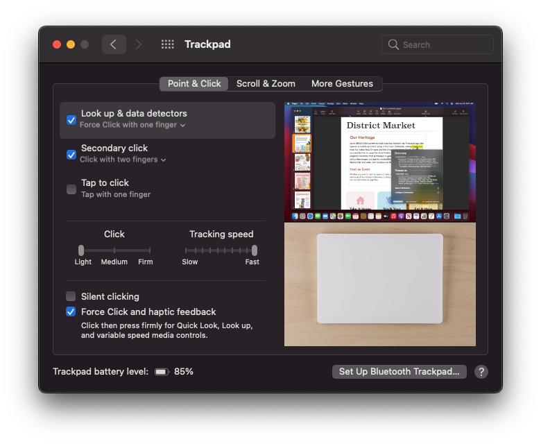
Task: Enable Silent clicking checkbox
Action: pos(71,296)
